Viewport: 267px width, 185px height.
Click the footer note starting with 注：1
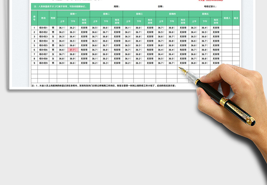tap(103, 85)
